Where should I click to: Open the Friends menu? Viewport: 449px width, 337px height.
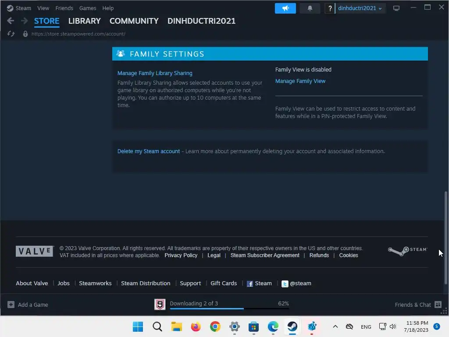coord(64,8)
